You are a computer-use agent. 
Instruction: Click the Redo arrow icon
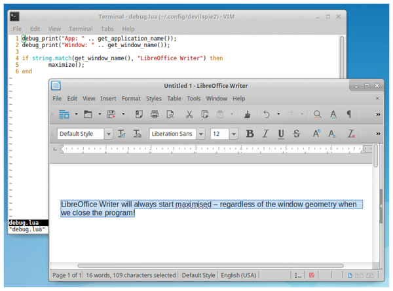[x=290, y=115]
